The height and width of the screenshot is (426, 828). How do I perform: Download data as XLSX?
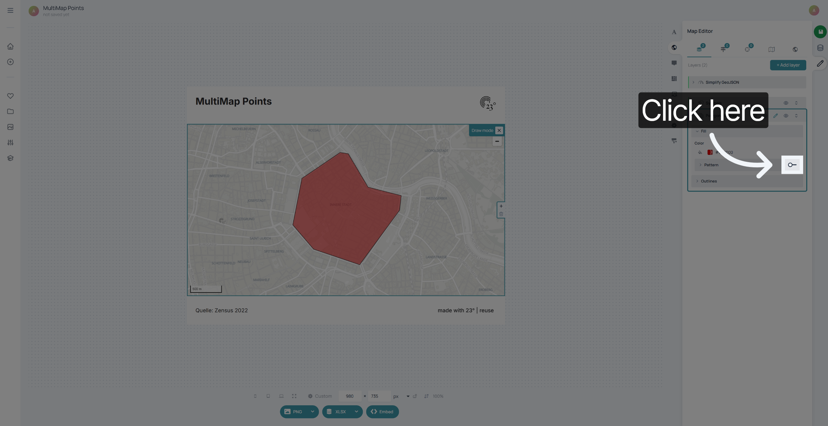pos(337,412)
